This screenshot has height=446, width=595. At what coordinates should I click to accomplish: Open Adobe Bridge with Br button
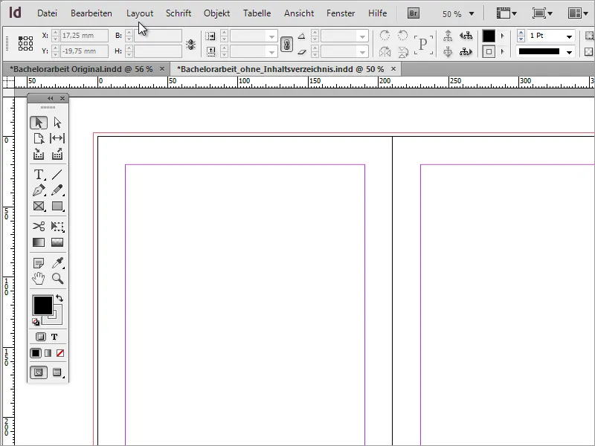click(414, 13)
